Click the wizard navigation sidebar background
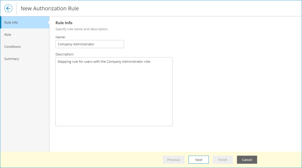 pos(25,106)
